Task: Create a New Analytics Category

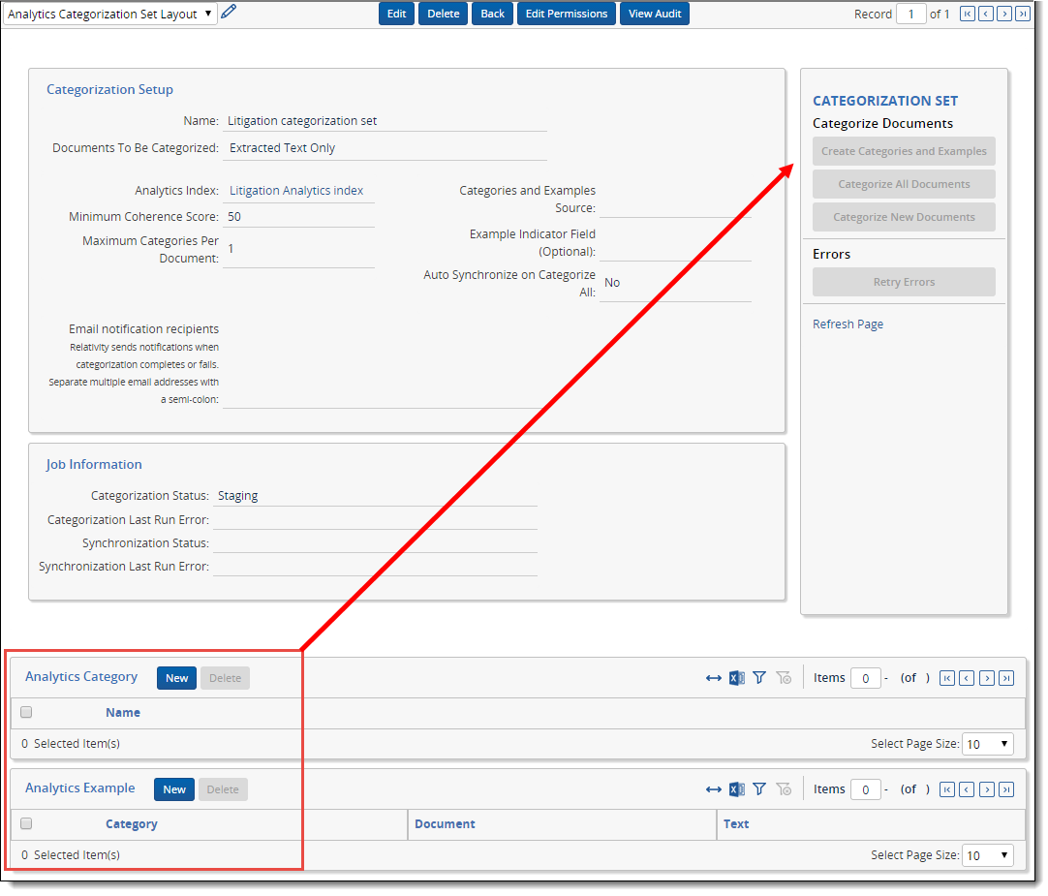Action: pos(176,678)
